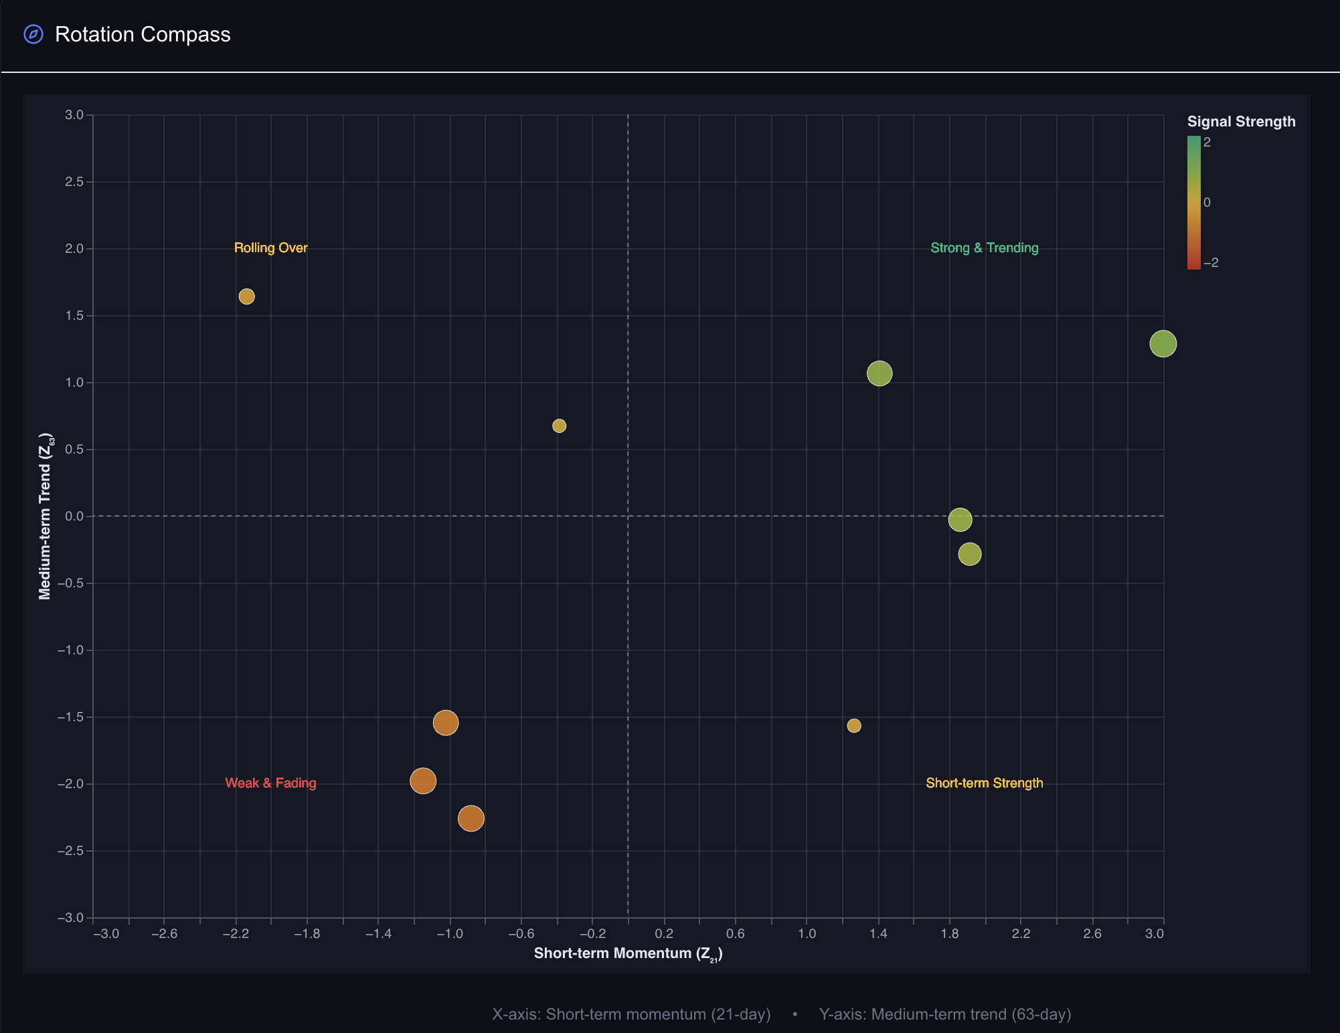The height and width of the screenshot is (1033, 1340).
Task: Click the Short-term Momentum axis title
Action: (629, 954)
